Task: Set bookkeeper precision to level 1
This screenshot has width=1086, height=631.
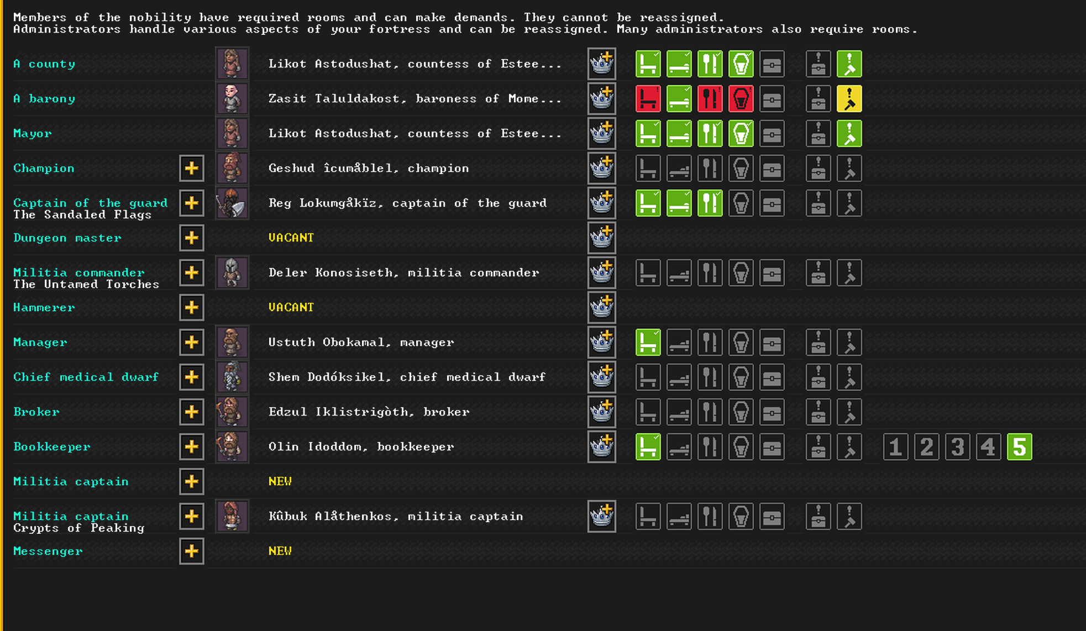Action: click(x=895, y=446)
